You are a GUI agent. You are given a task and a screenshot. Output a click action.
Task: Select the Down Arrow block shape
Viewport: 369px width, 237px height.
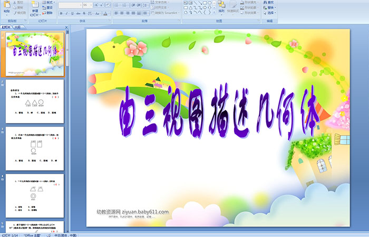pyautogui.click(x=209, y=7)
